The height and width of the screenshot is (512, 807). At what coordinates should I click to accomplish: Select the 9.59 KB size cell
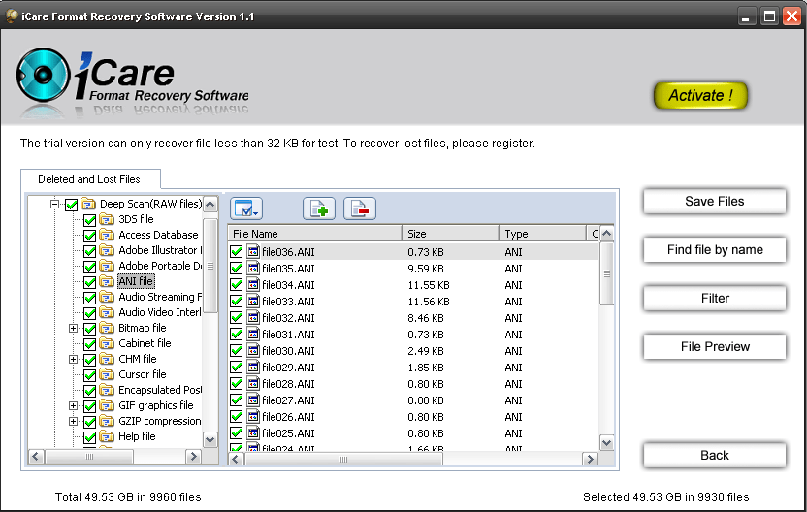coord(426,269)
